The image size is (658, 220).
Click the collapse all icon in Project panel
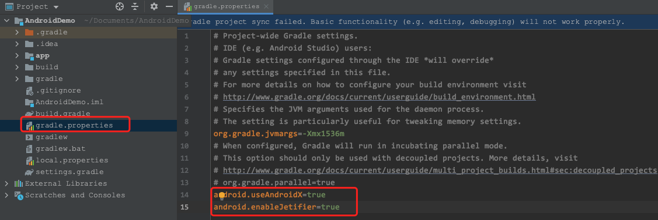pos(135,6)
